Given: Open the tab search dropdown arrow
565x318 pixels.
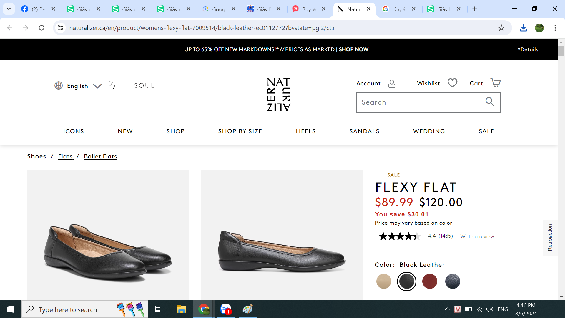Looking at the screenshot, I should pyautogui.click(x=9, y=9).
